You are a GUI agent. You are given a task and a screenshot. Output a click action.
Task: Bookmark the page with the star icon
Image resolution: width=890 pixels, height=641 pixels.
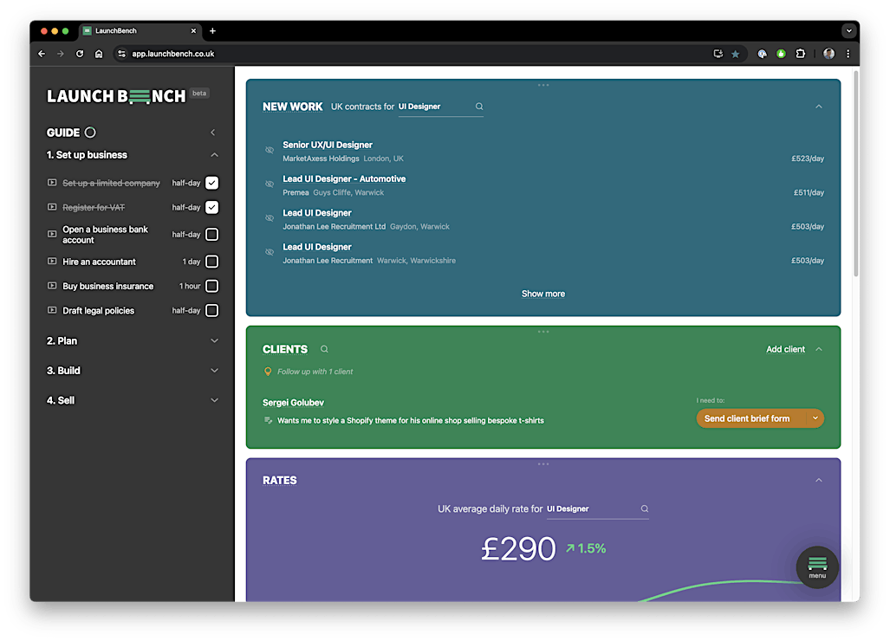click(x=736, y=54)
